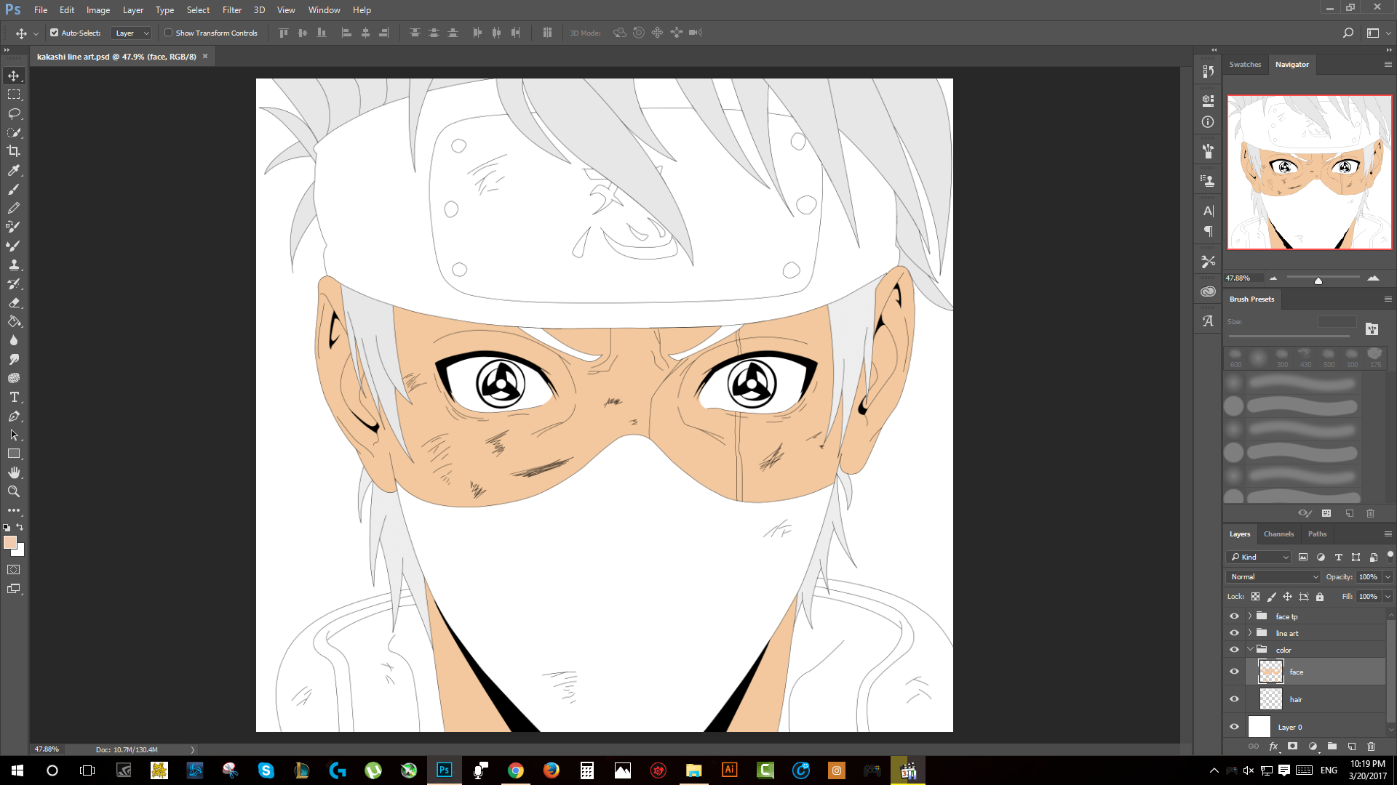This screenshot has height=785, width=1397.
Task: Delete layer trash icon in Layers panel
Action: click(x=1372, y=746)
